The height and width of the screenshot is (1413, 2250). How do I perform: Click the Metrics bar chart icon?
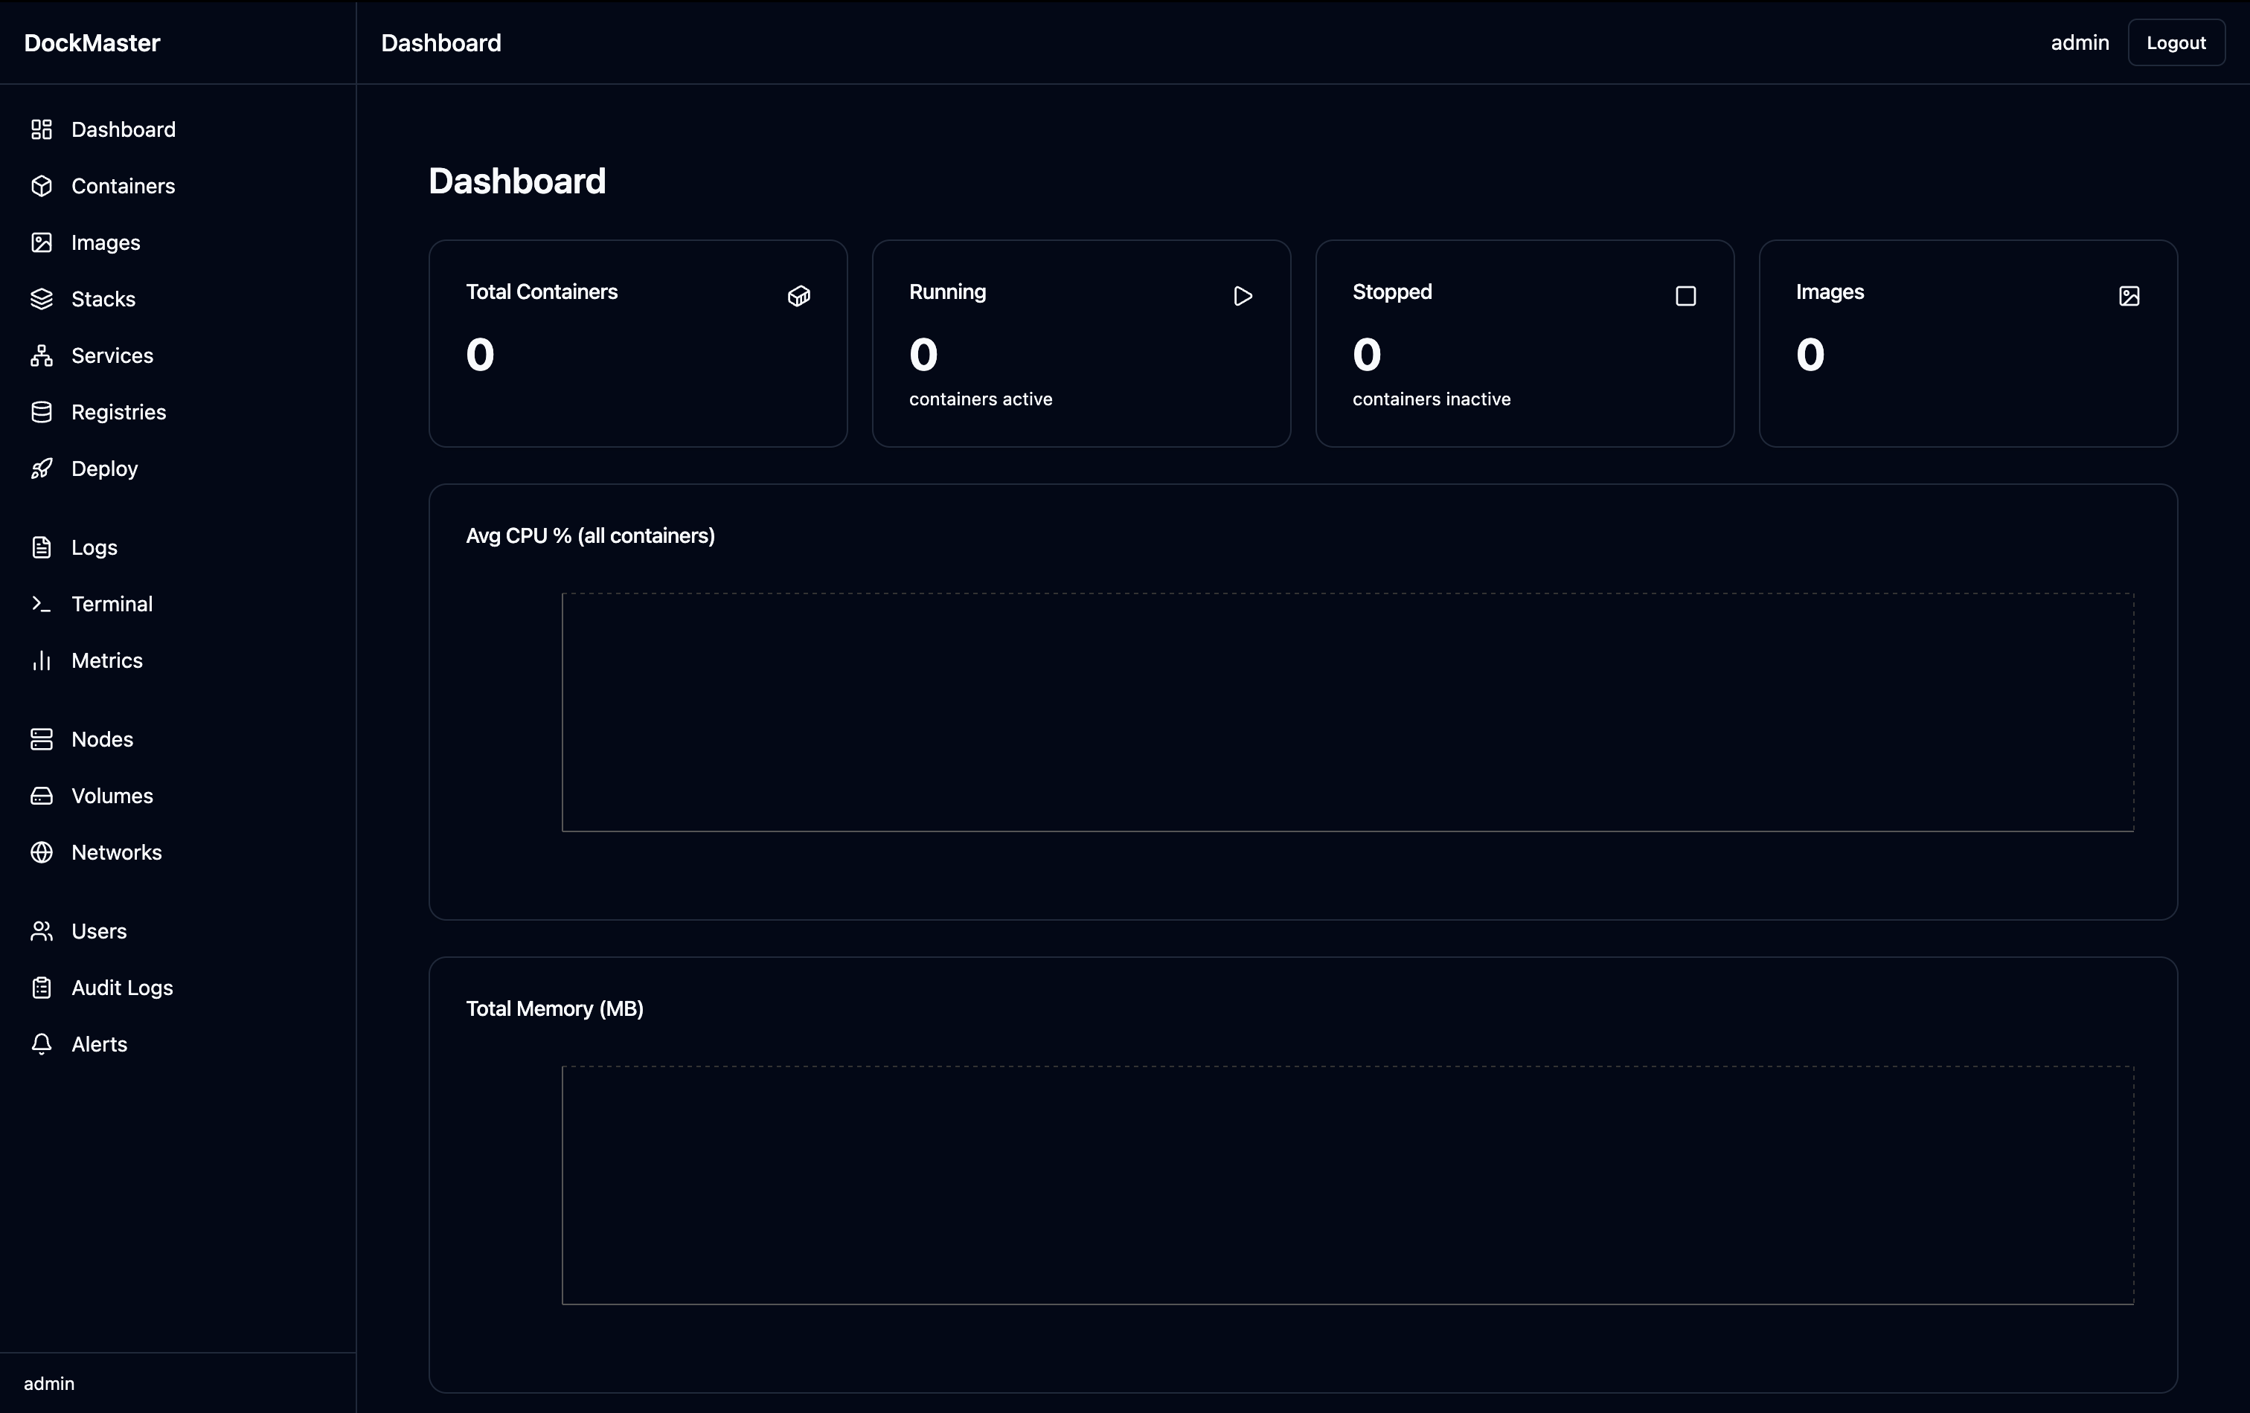click(41, 660)
